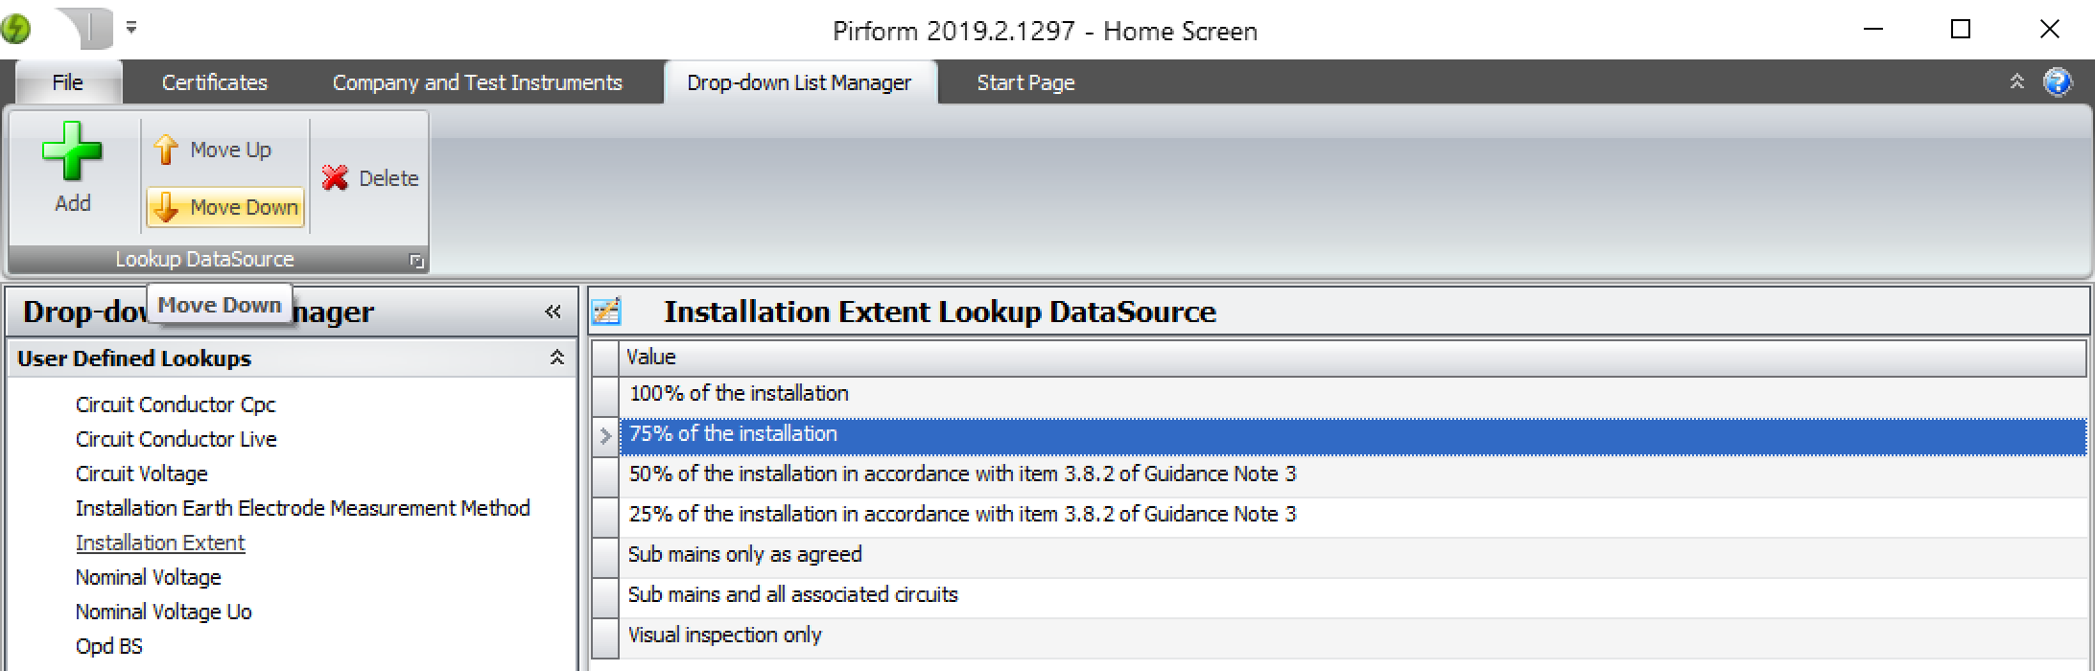Open the Lookup DataSource group dialog launcher
The width and height of the screenshot is (2095, 671).
click(416, 260)
